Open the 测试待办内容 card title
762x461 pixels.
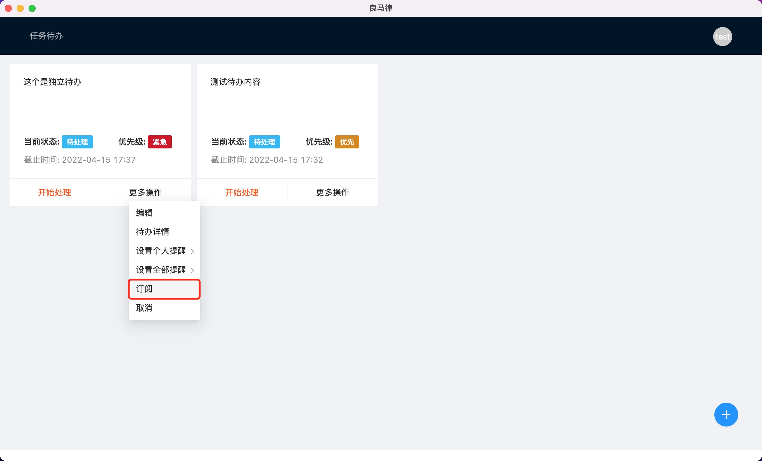coord(235,82)
